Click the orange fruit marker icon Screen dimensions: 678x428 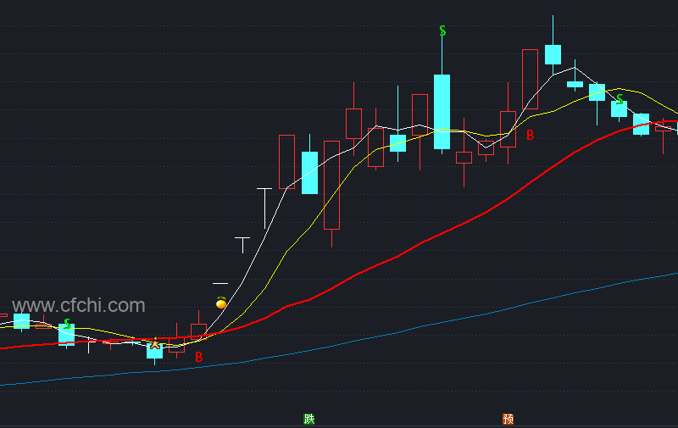[x=221, y=303]
